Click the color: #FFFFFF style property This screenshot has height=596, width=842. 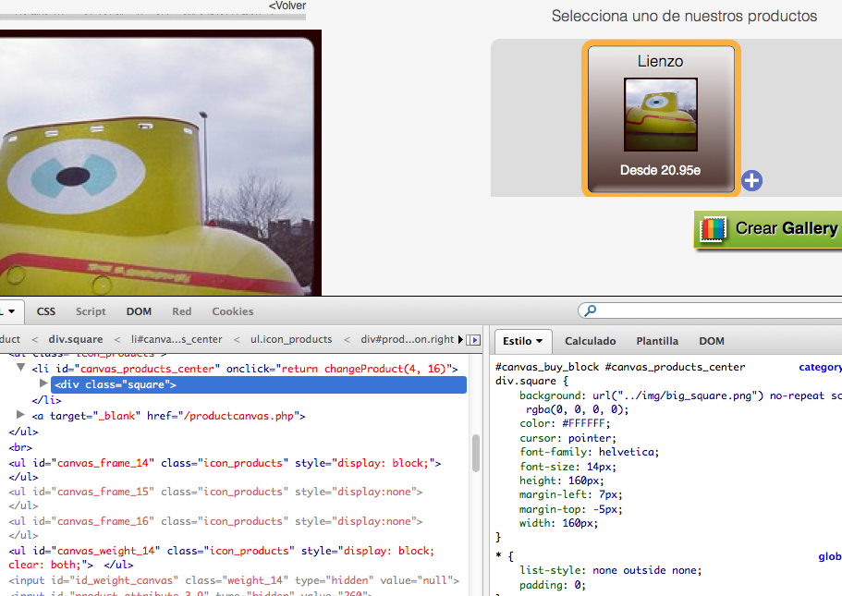(x=565, y=423)
